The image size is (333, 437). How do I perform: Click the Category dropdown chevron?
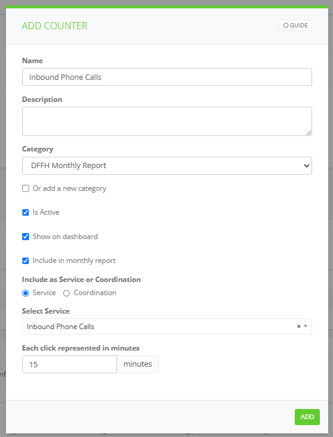(x=306, y=166)
